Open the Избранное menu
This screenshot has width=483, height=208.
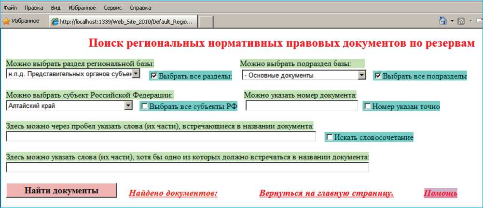click(x=82, y=7)
